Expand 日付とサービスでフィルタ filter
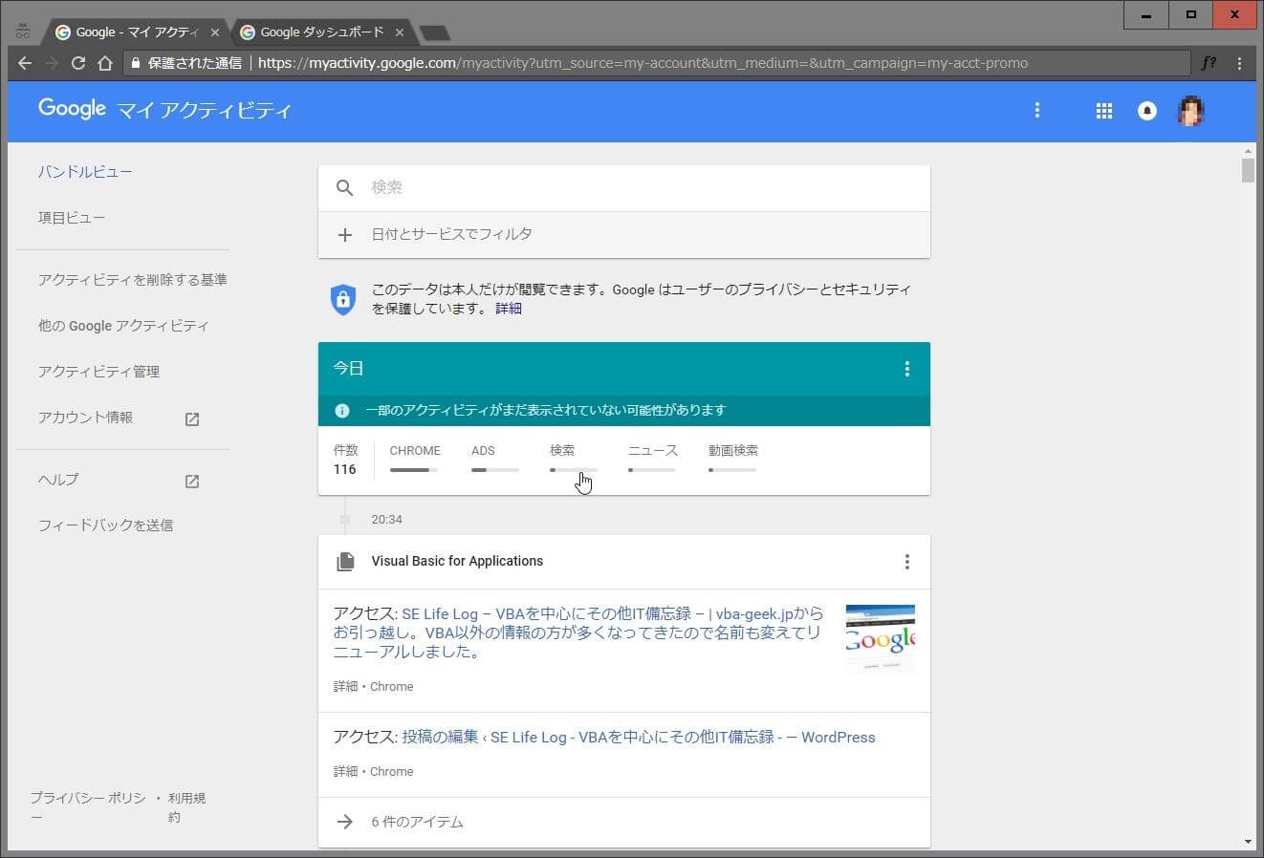The image size is (1264, 858). (451, 234)
